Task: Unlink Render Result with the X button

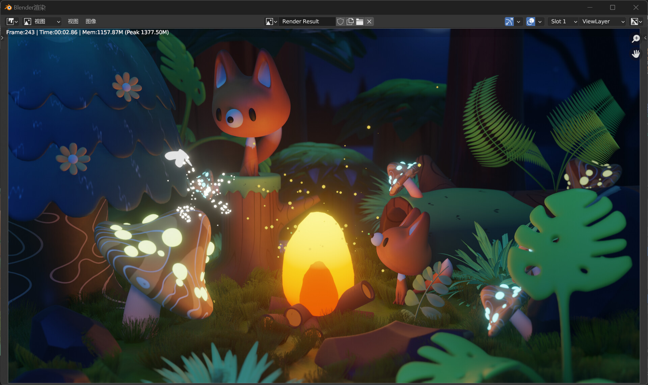Action: click(x=369, y=21)
